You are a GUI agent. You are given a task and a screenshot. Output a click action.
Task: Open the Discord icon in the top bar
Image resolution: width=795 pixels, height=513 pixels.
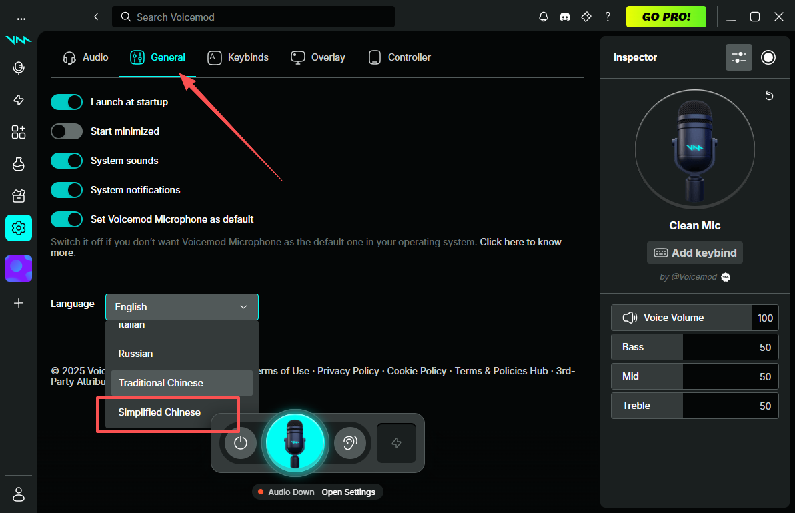pos(565,17)
